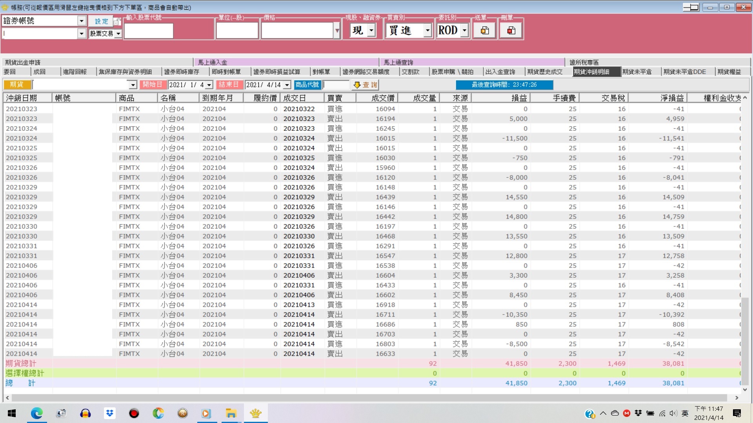Open the red record app in the taskbar

point(134,413)
